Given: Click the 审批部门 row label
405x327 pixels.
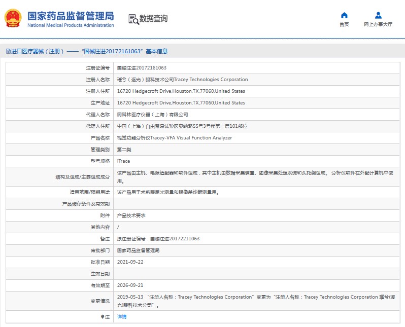Looking at the screenshot, I should 100,250.
